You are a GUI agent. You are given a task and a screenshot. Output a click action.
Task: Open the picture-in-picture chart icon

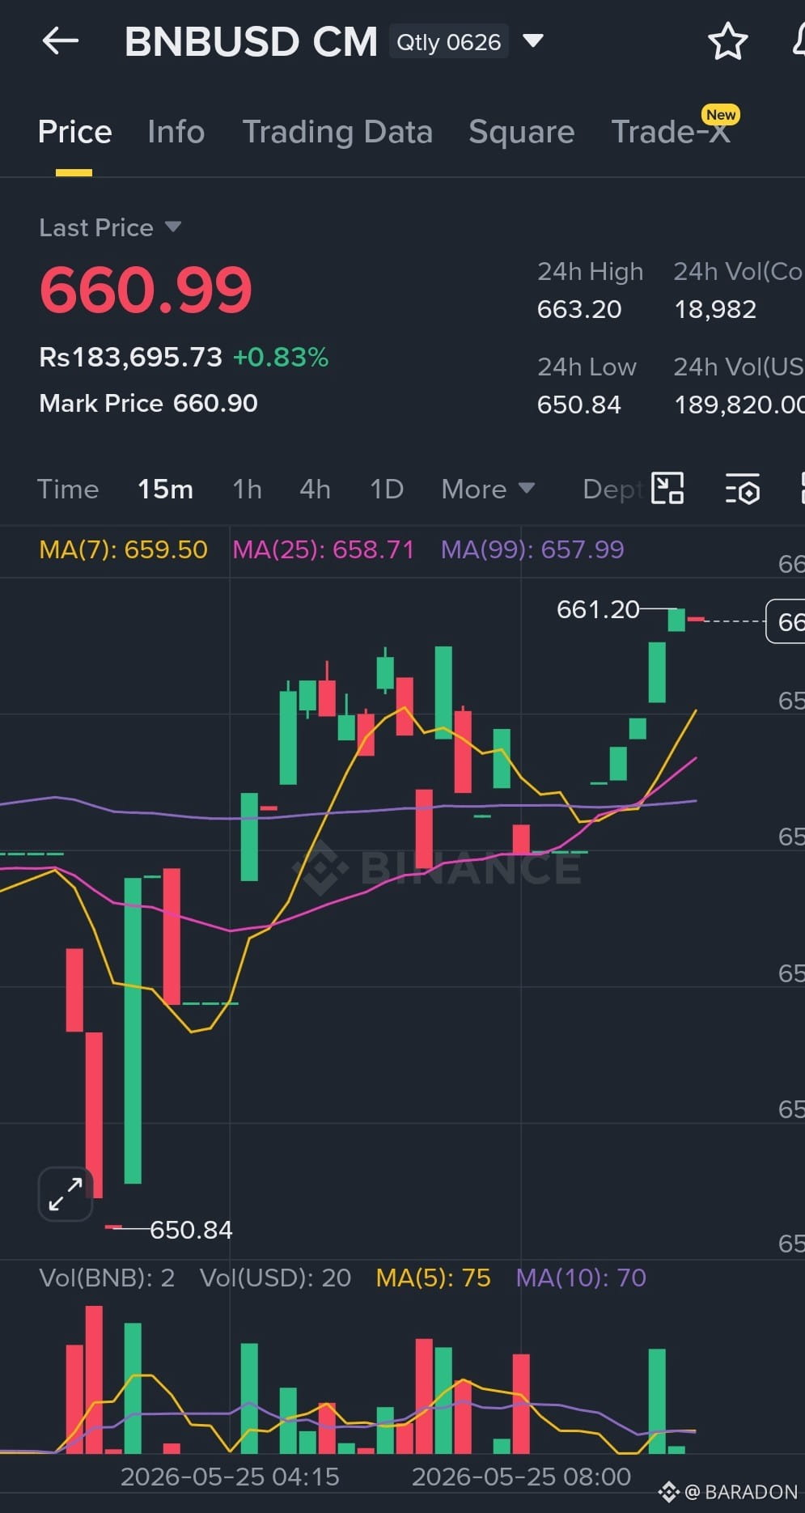(667, 489)
